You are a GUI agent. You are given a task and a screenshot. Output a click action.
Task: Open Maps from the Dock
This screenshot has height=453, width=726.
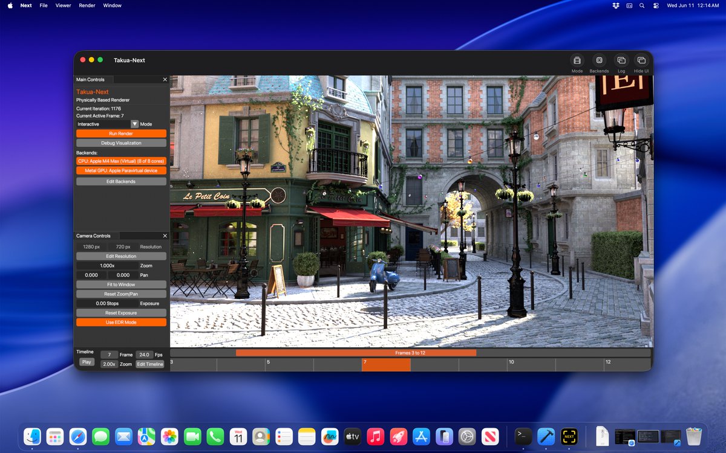(x=147, y=436)
